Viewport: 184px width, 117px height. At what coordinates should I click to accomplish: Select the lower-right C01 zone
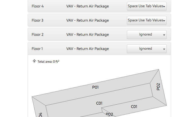(x=134, y=107)
